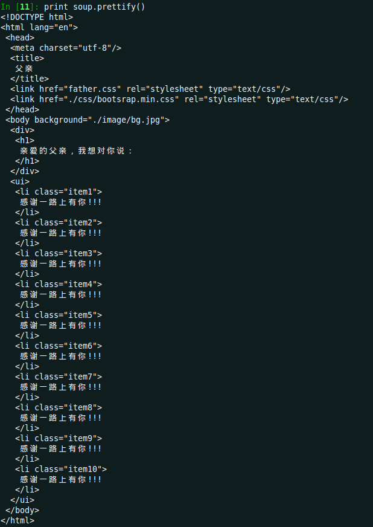Click the meta charset utf-8 line
Screen dimensions: 373x527
point(66,48)
